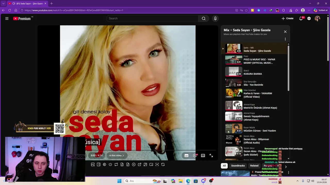Open the OBS icon in the taskbar
This screenshot has height=185, width=330.
[x=211, y=181]
